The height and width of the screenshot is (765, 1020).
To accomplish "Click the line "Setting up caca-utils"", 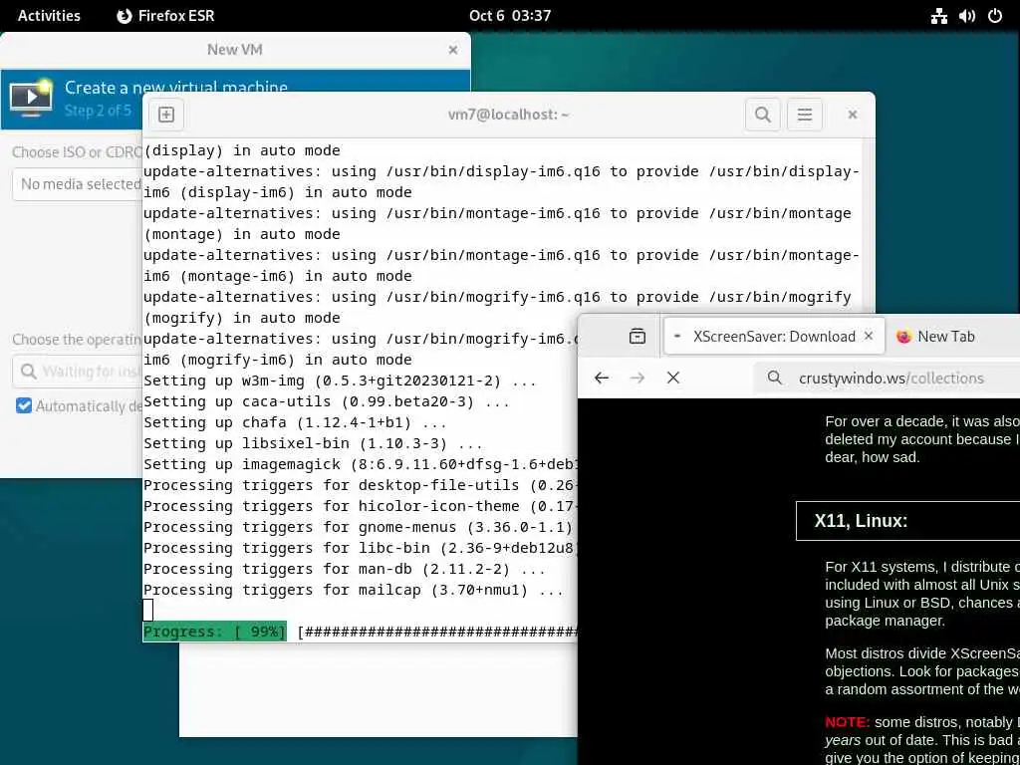I will pos(327,401).
